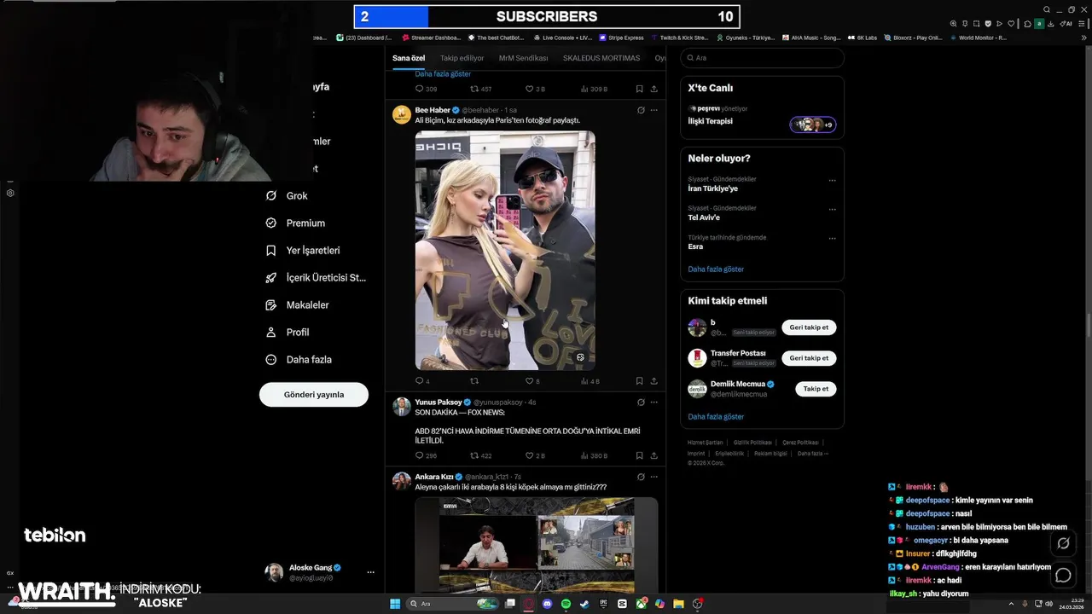
Task: Repost the Bee Haber post
Action: (x=474, y=381)
